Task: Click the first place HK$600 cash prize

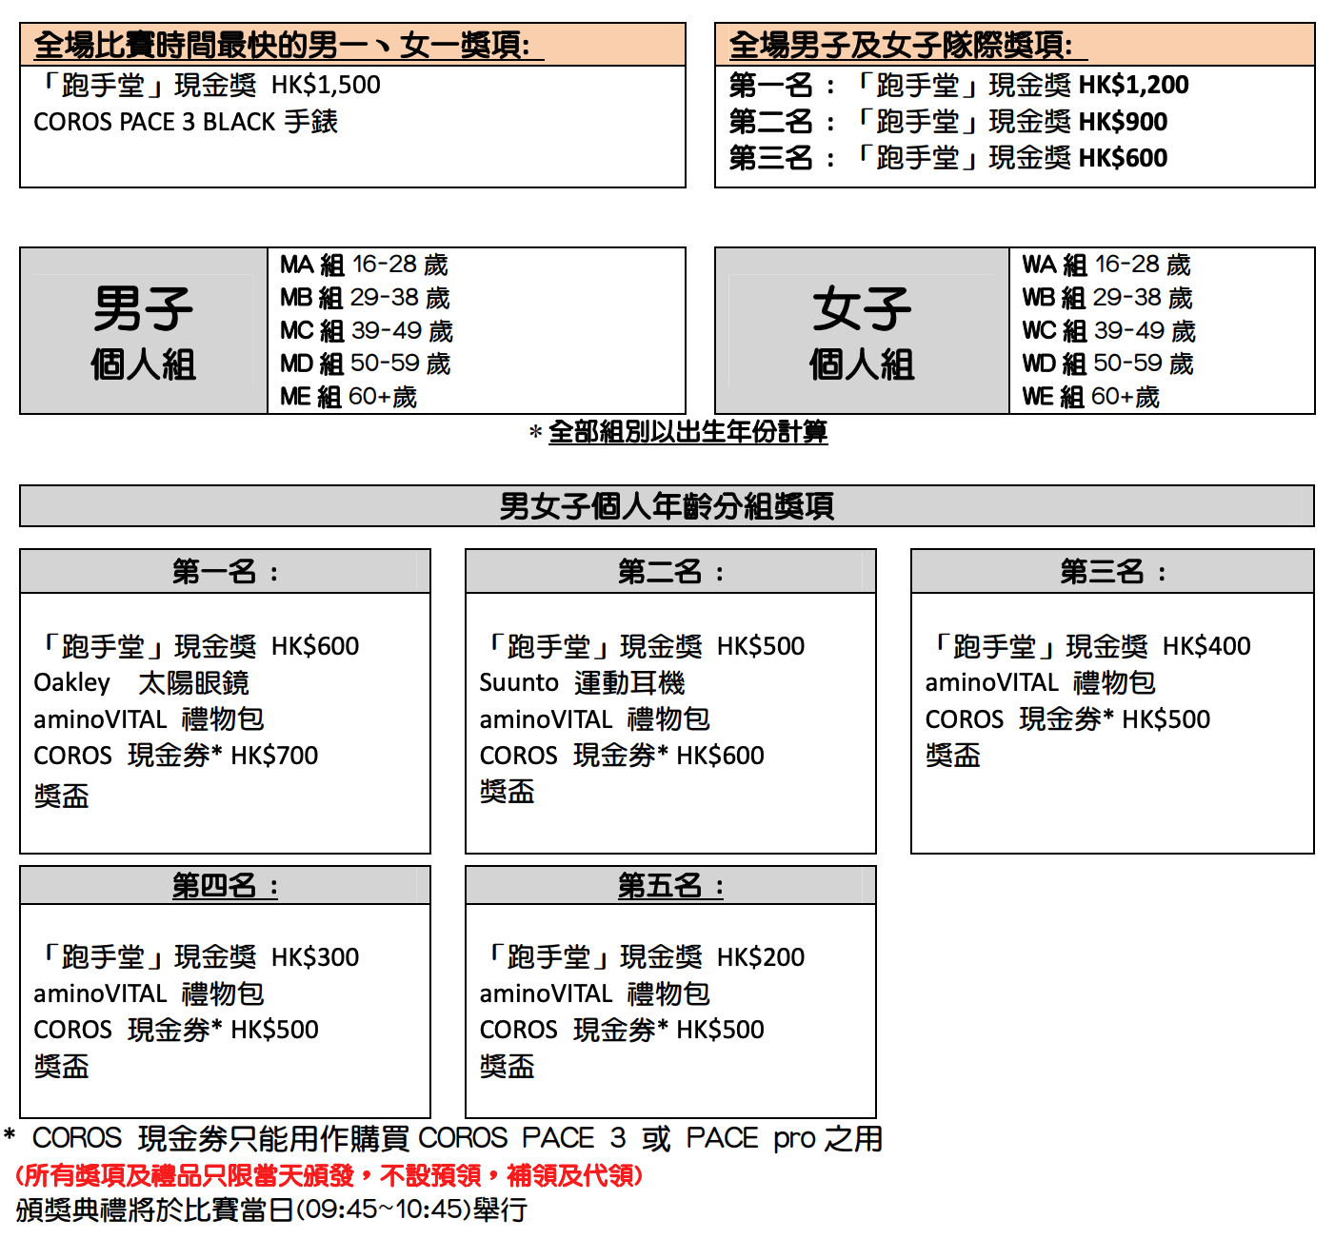Action: coord(197,646)
